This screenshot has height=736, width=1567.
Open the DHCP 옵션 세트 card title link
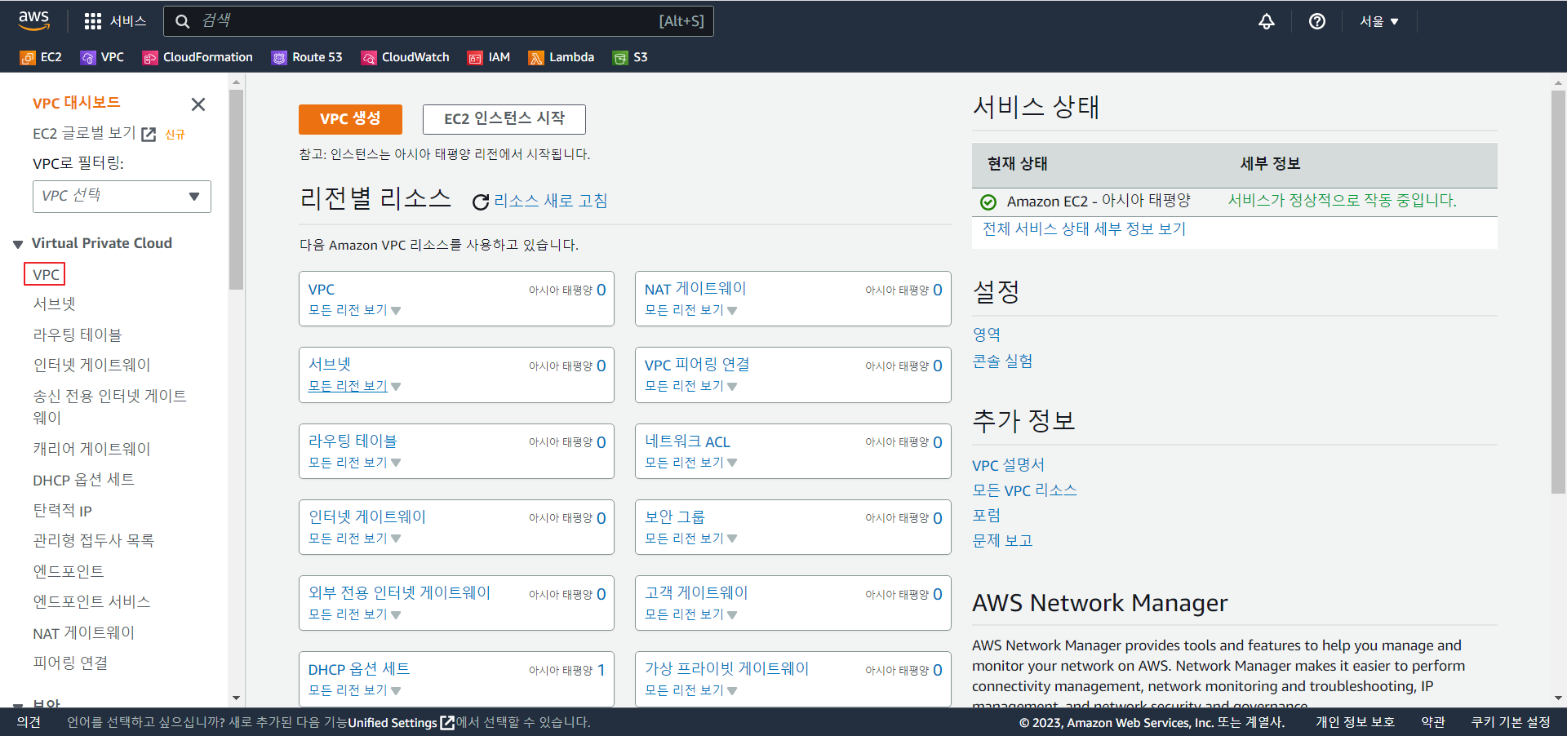click(x=359, y=669)
